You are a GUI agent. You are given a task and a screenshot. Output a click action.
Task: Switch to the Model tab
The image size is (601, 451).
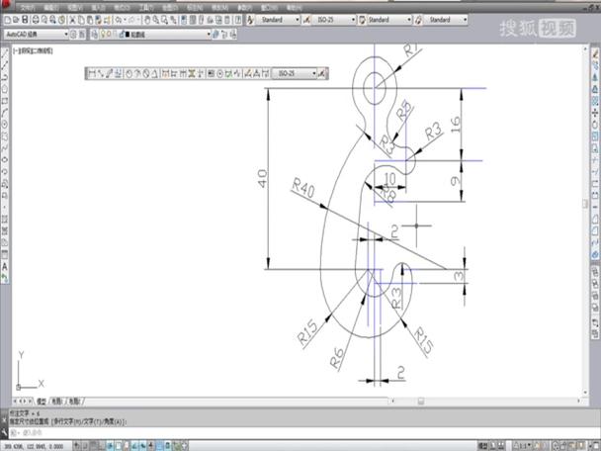pos(42,402)
